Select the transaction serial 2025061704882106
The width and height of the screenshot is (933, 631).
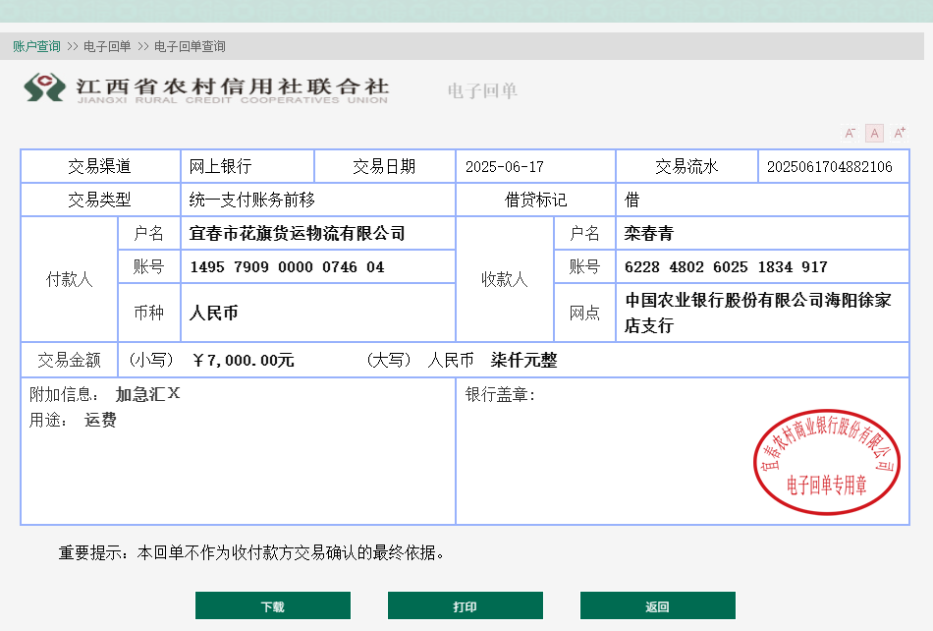pos(830,167)
